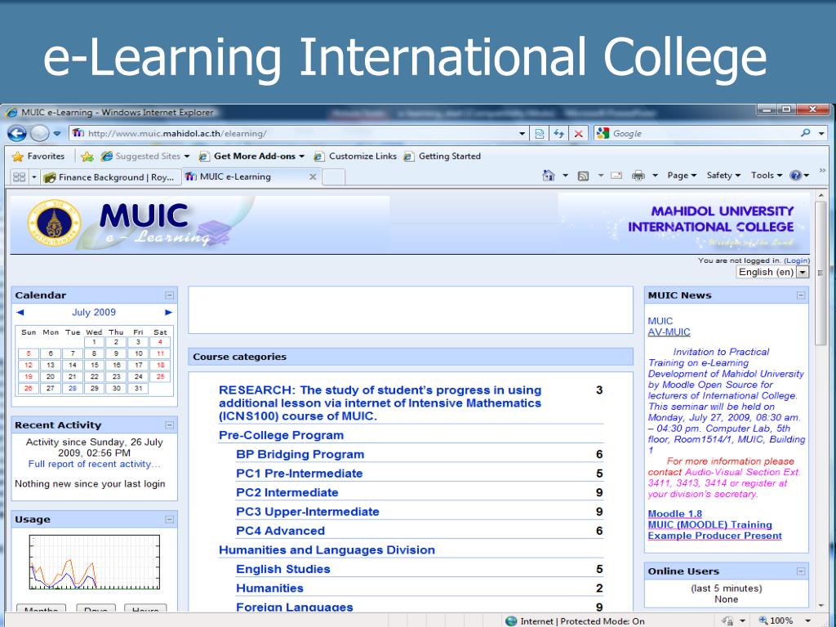
Task: Click the Home button dropdown arrow
Action: pyautogui.click(x=565, y=176)
